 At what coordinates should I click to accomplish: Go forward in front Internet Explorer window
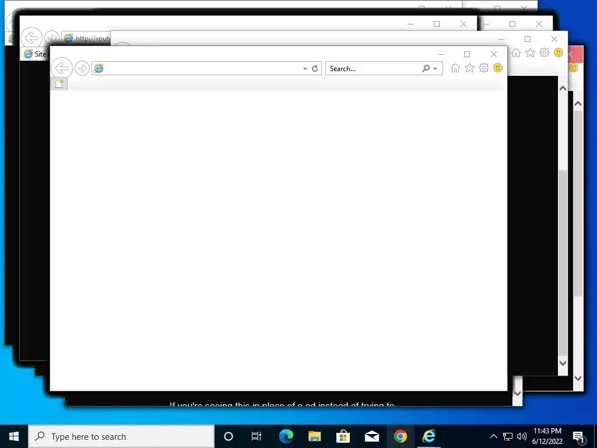(x=82, y=69)
